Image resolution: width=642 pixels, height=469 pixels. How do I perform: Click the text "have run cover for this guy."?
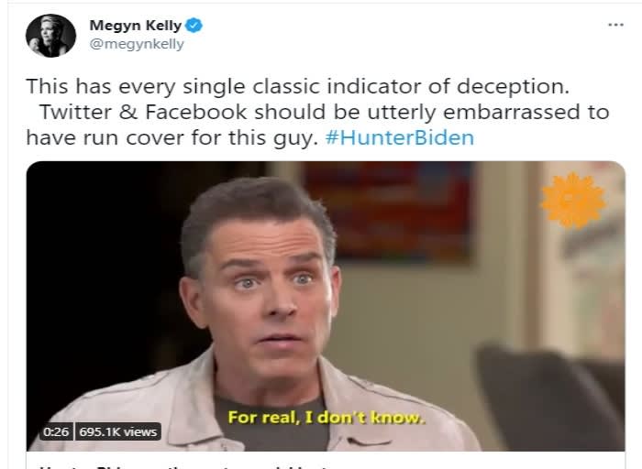(172, 137)
